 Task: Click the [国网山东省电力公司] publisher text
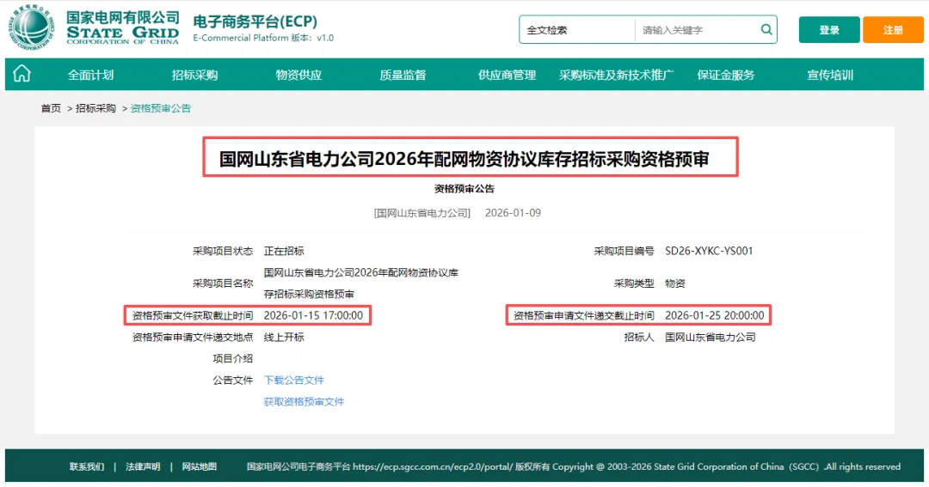click(x=421, y=213)
